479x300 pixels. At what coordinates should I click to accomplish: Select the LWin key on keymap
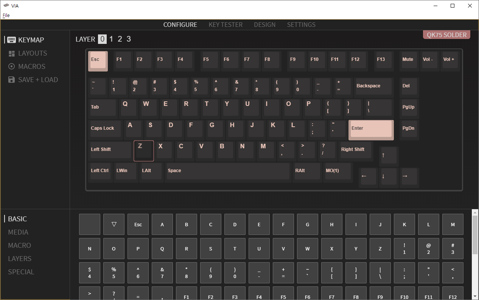126,173
